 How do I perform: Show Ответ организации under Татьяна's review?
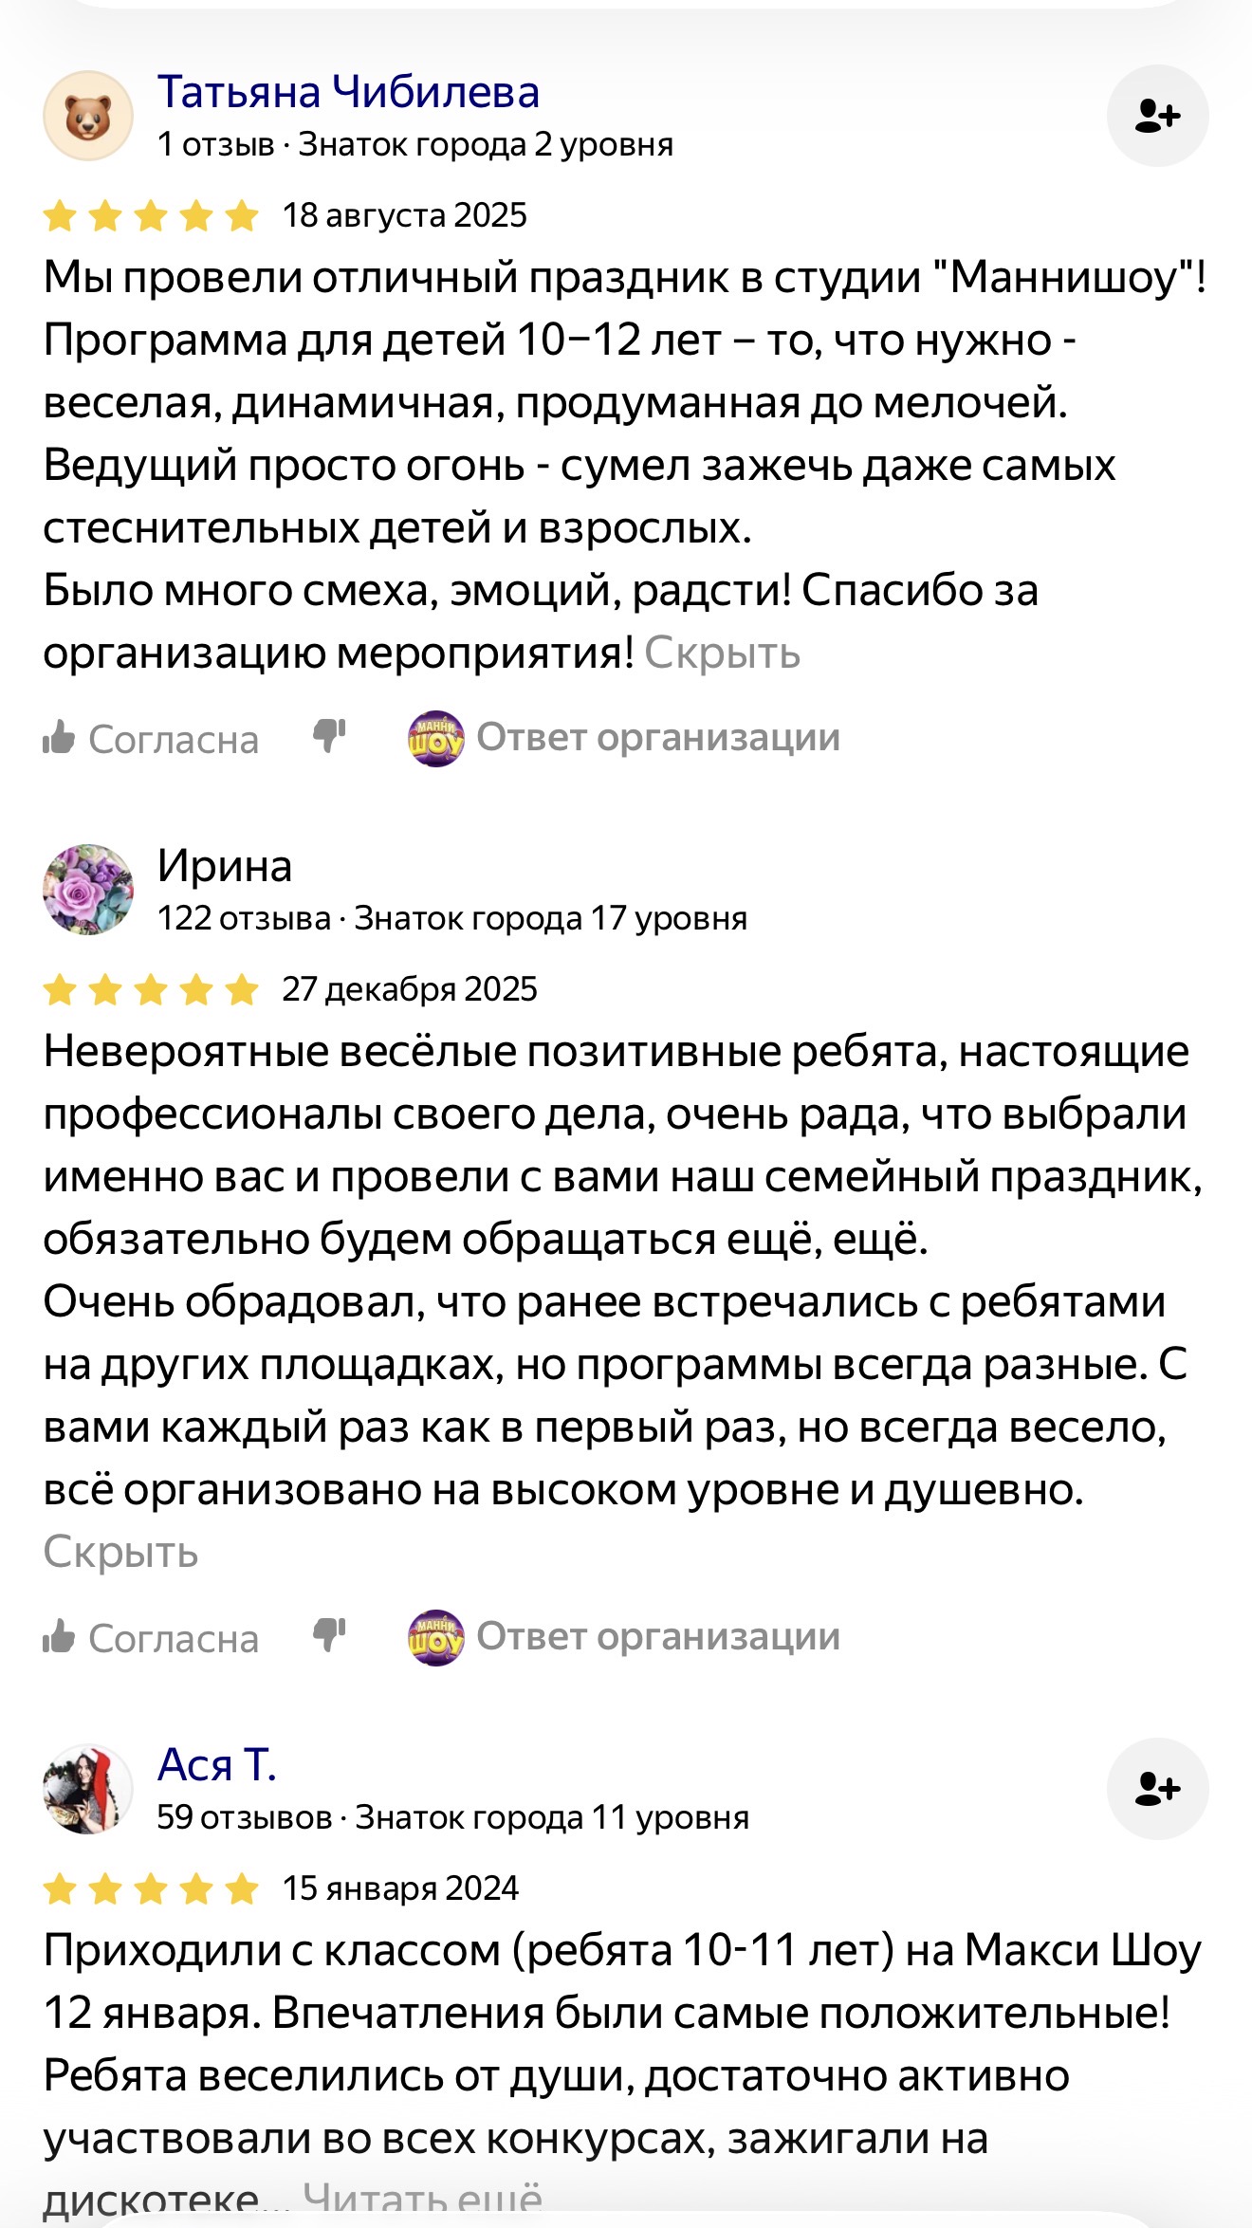pos(658,737)
